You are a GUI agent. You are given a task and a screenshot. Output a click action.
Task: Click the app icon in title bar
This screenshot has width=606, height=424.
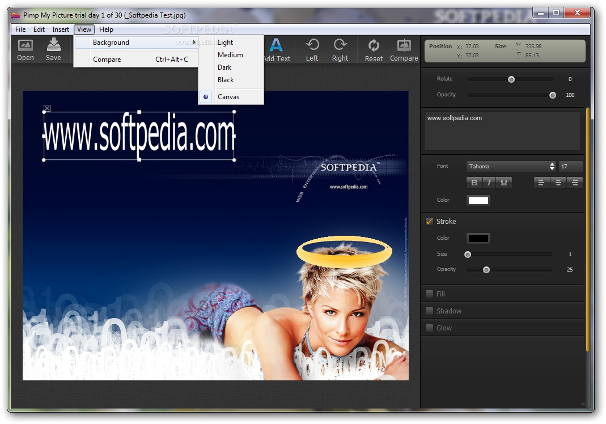click(15, 15)
